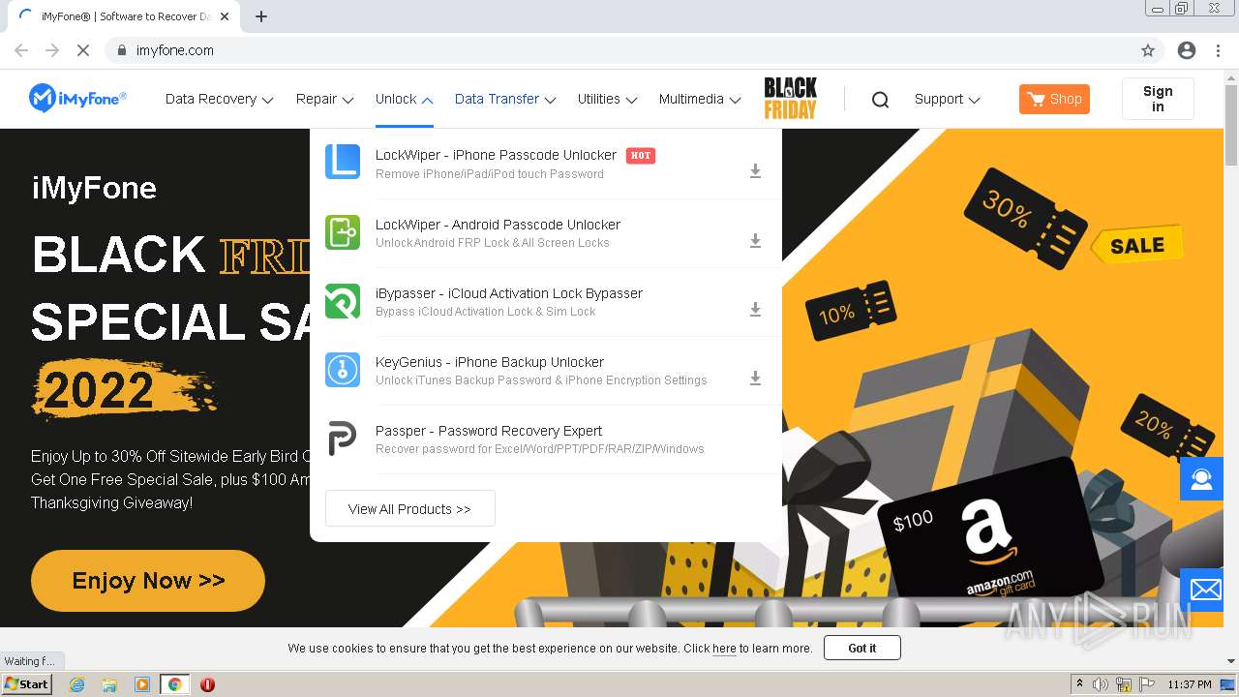1239x697 pixels.
Task: Select iBypasser - iCloud Activation Lock Bypasser
Action: (x=509, y=293)
